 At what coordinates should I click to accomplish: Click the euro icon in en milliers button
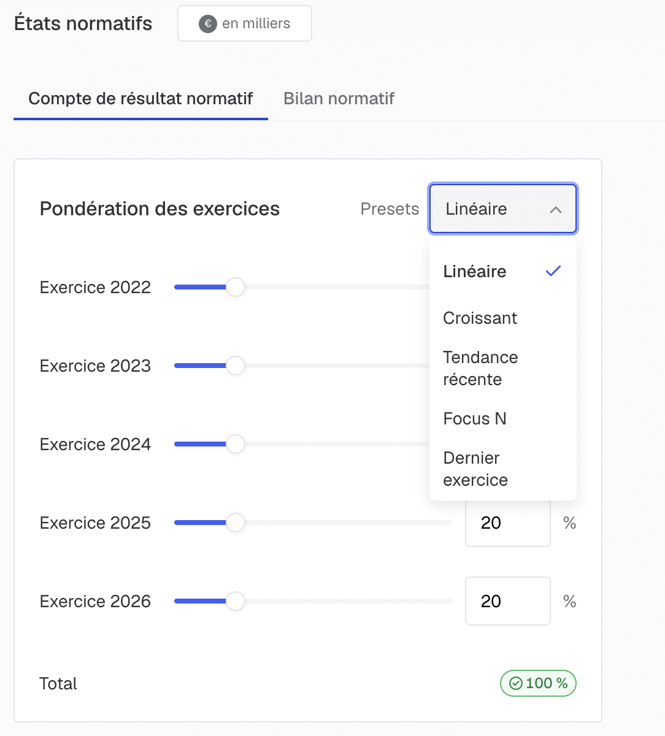click(208, 24)
